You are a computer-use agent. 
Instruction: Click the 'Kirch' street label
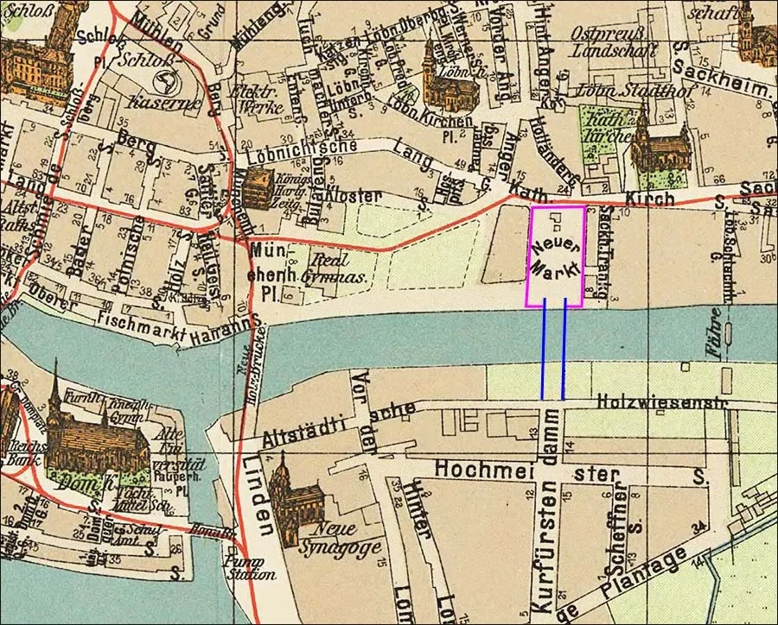click(x=650, y=199)
